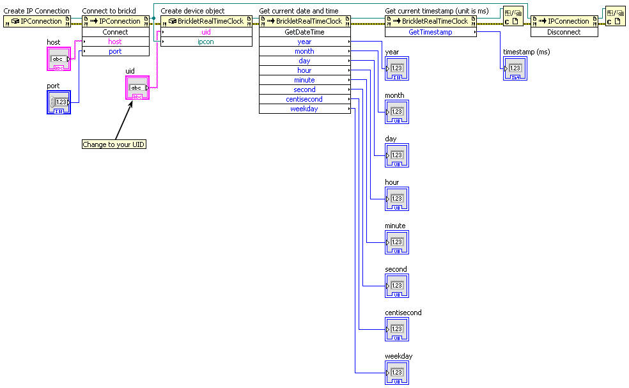
Task: Select the host string control terminal
Action: [x=59, y=59]
